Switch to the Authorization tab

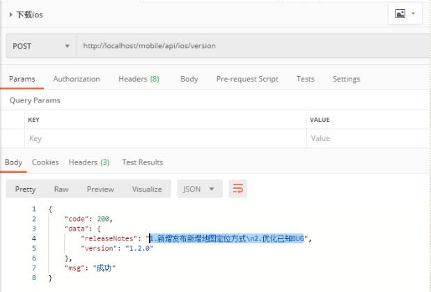point(77,79)
